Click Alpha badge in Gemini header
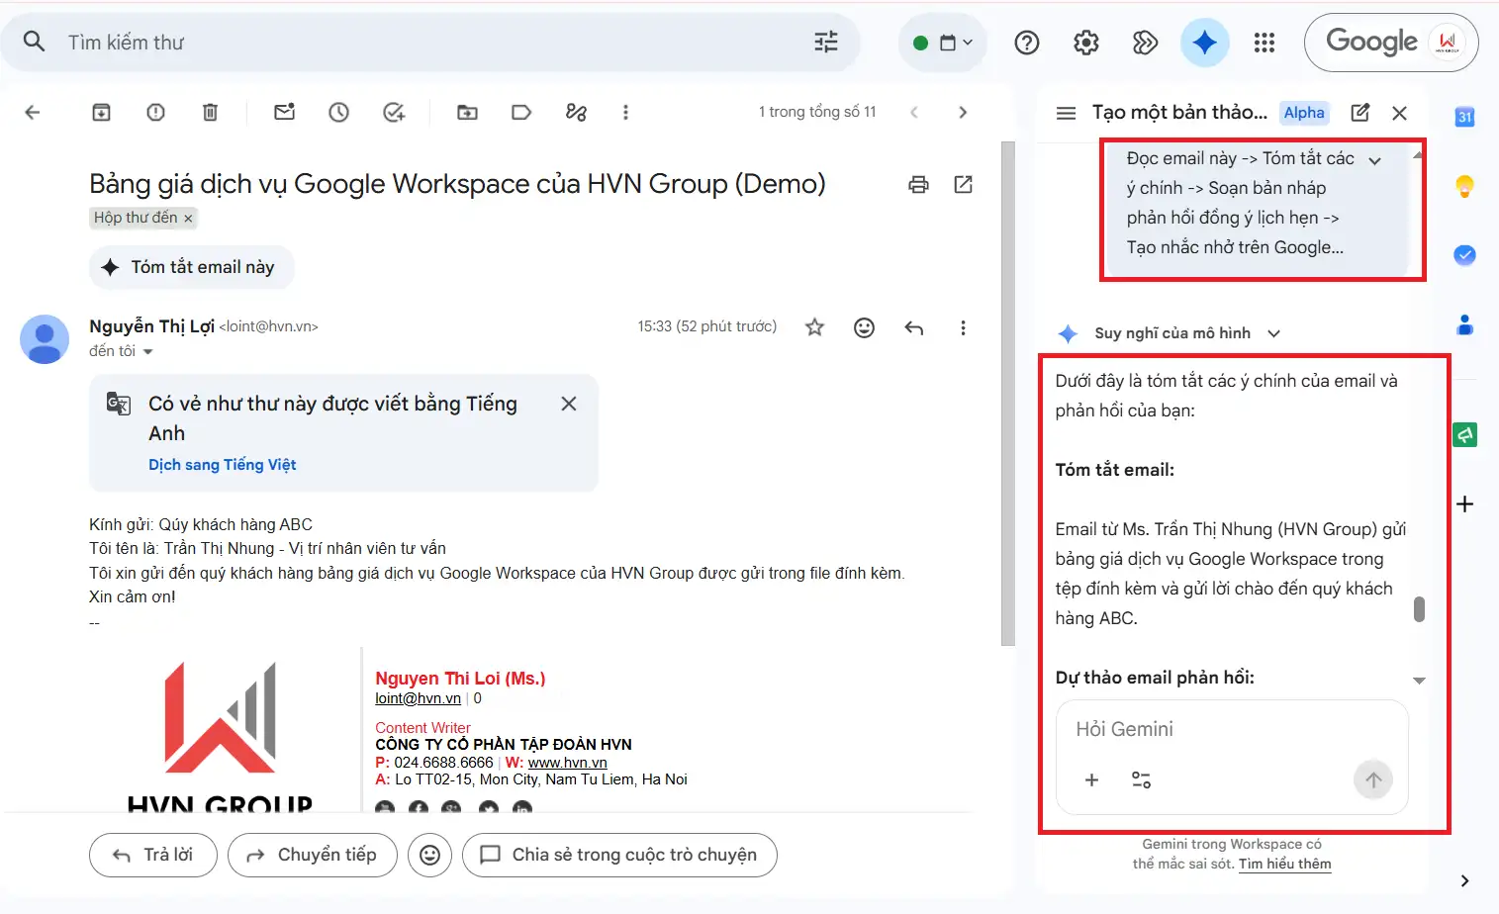 (1304, 113)
